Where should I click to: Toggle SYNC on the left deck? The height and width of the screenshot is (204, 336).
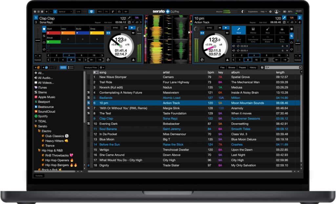click(x=115, y=28)
